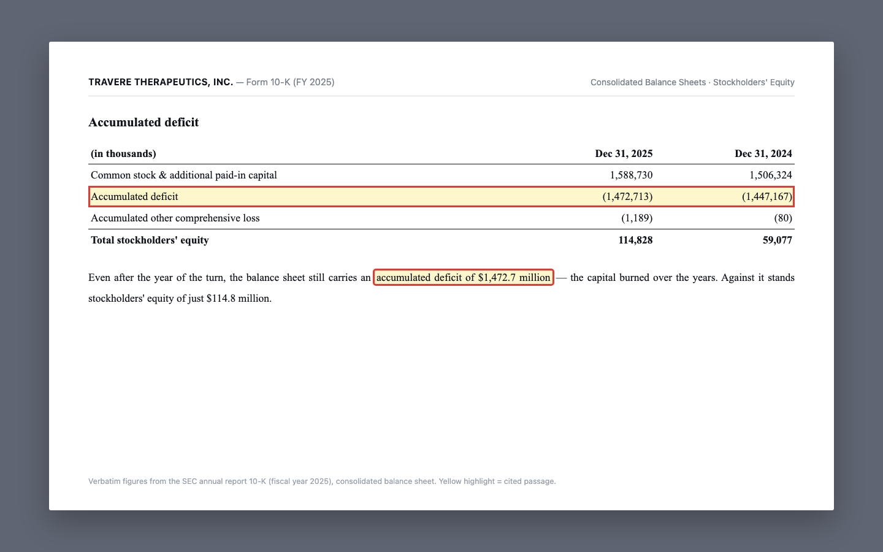883x552 pixels.
Task: Click the Accumulated deficit section heading
Action: pos(143,122)
